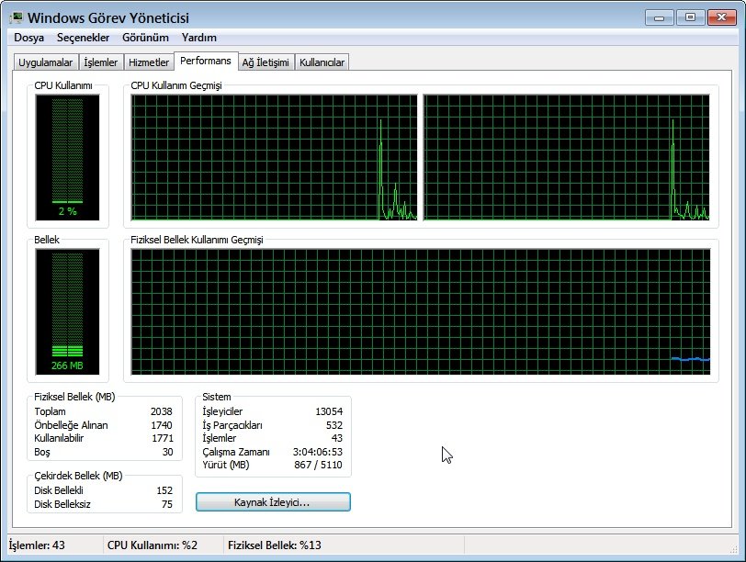
Task: Click the Task Manager title bar icon
Action: [17, 17]
